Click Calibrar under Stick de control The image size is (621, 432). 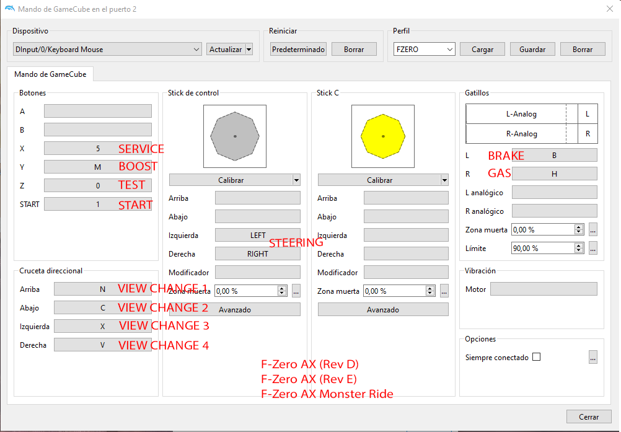click(231, 180)
